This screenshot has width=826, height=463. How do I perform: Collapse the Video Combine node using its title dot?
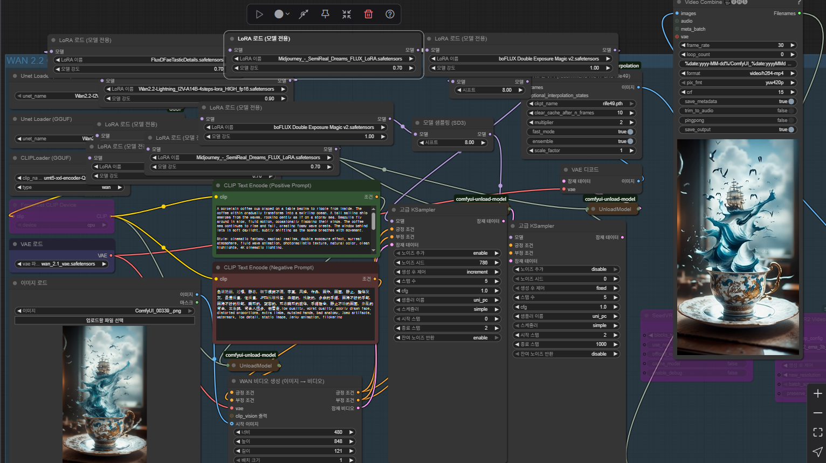pyautogui.click(x=679, y=2)
